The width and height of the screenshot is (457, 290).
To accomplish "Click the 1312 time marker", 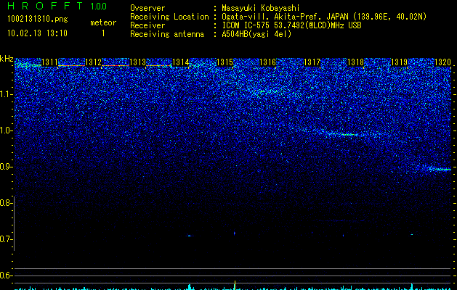I will 93,62.
